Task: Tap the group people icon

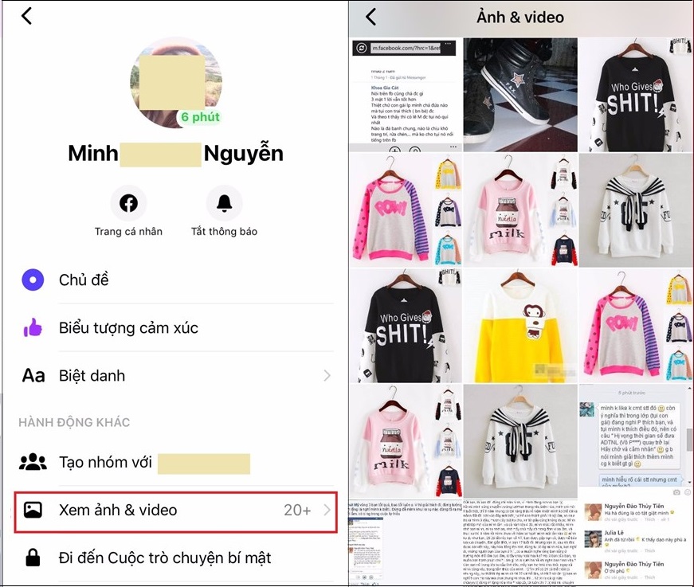Action: pyautogui.click(x=33, y=462)
